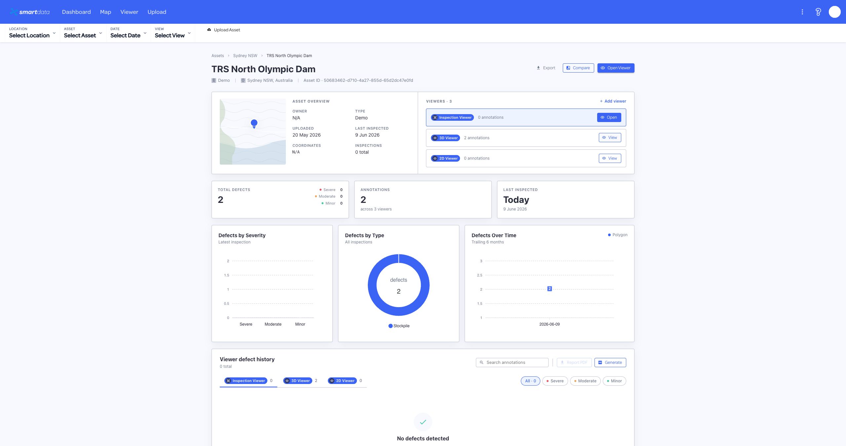
Task: Click the plus icon beside Add viewer
Action: (x=601, y=101)
